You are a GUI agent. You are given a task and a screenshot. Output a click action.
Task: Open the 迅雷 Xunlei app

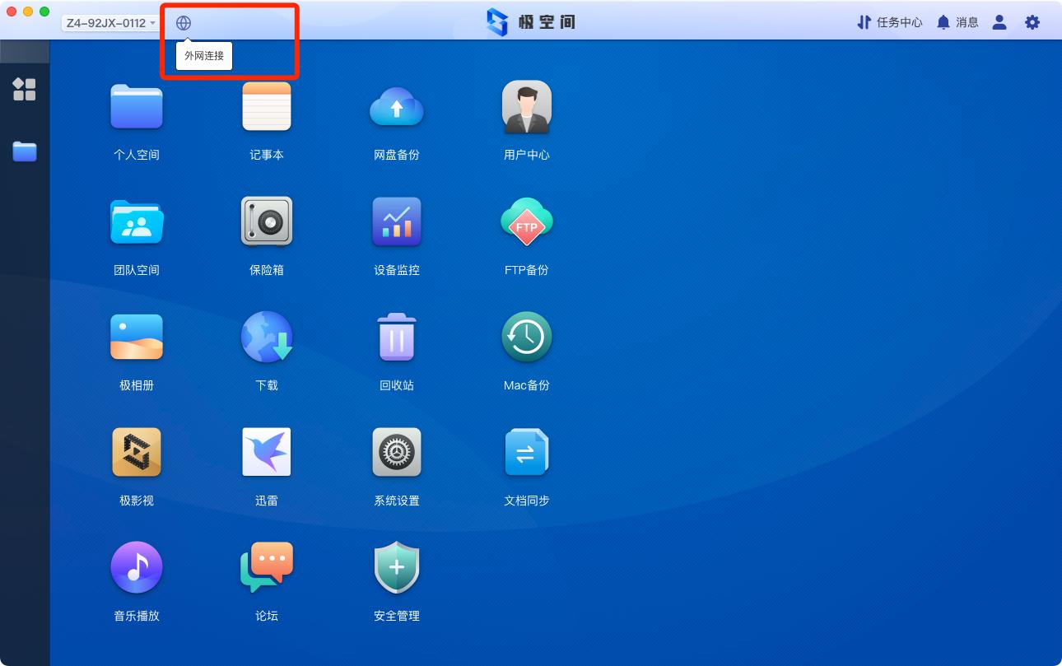point(267,452)
